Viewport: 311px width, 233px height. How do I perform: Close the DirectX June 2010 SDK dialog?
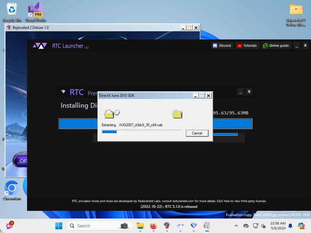coord(208,96)
